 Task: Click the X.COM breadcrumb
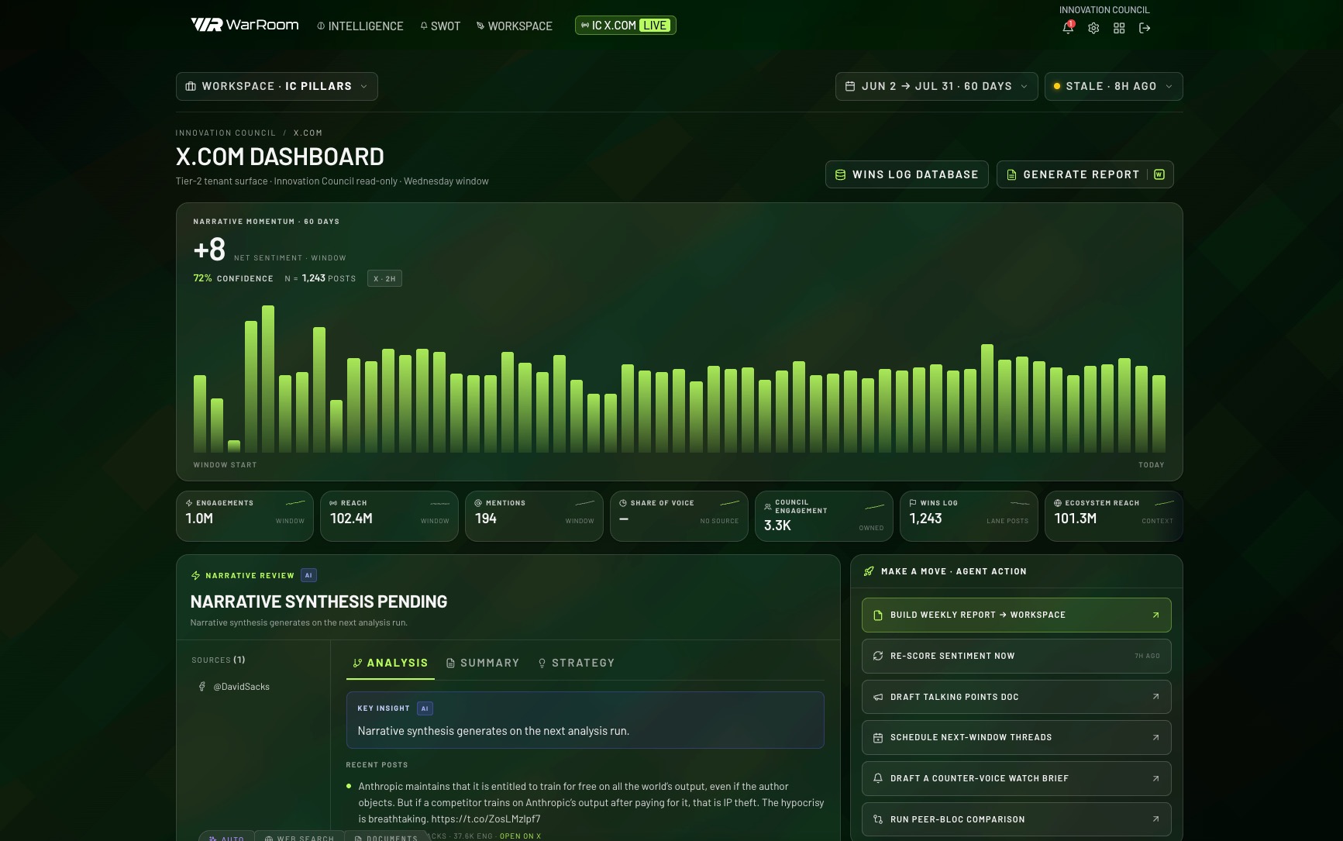[308, 133]
